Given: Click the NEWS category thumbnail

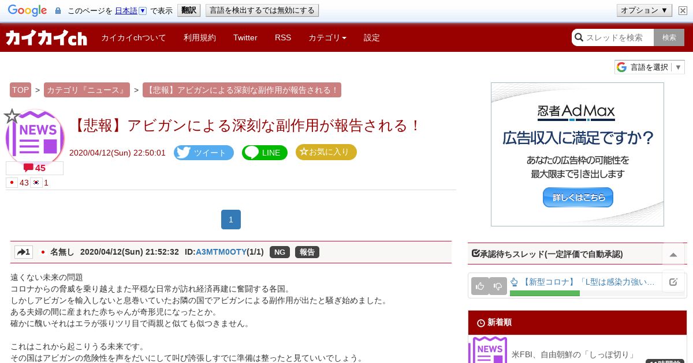Looking at the screenshot, I should pyautogui.click(x=35, y=138).
